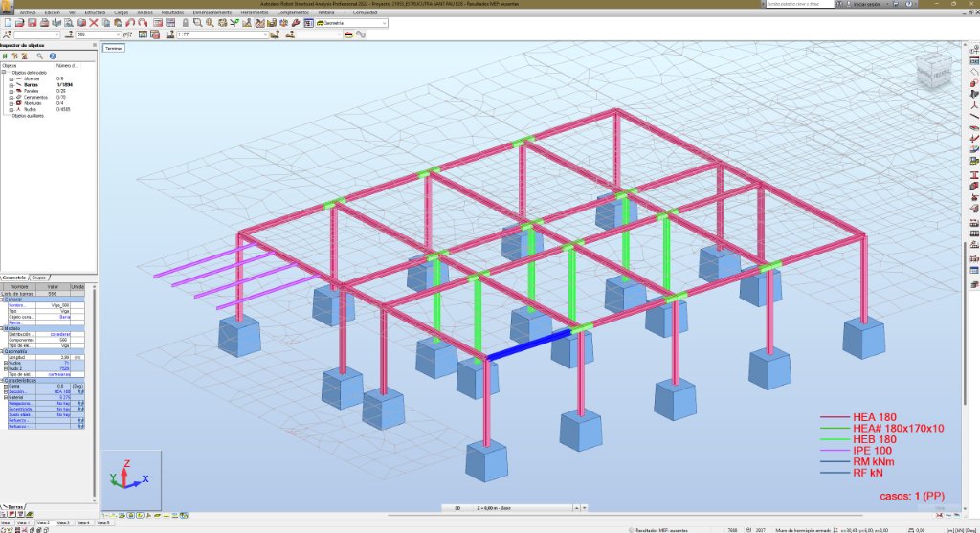This screenshot has height=533, width=980.
Task: Click the load case icon beside '1 : PP'
Action: tap(170, 35)
